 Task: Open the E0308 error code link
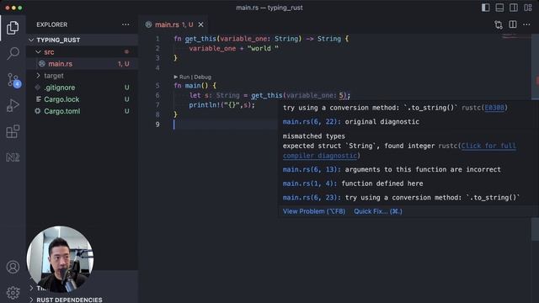494,108
